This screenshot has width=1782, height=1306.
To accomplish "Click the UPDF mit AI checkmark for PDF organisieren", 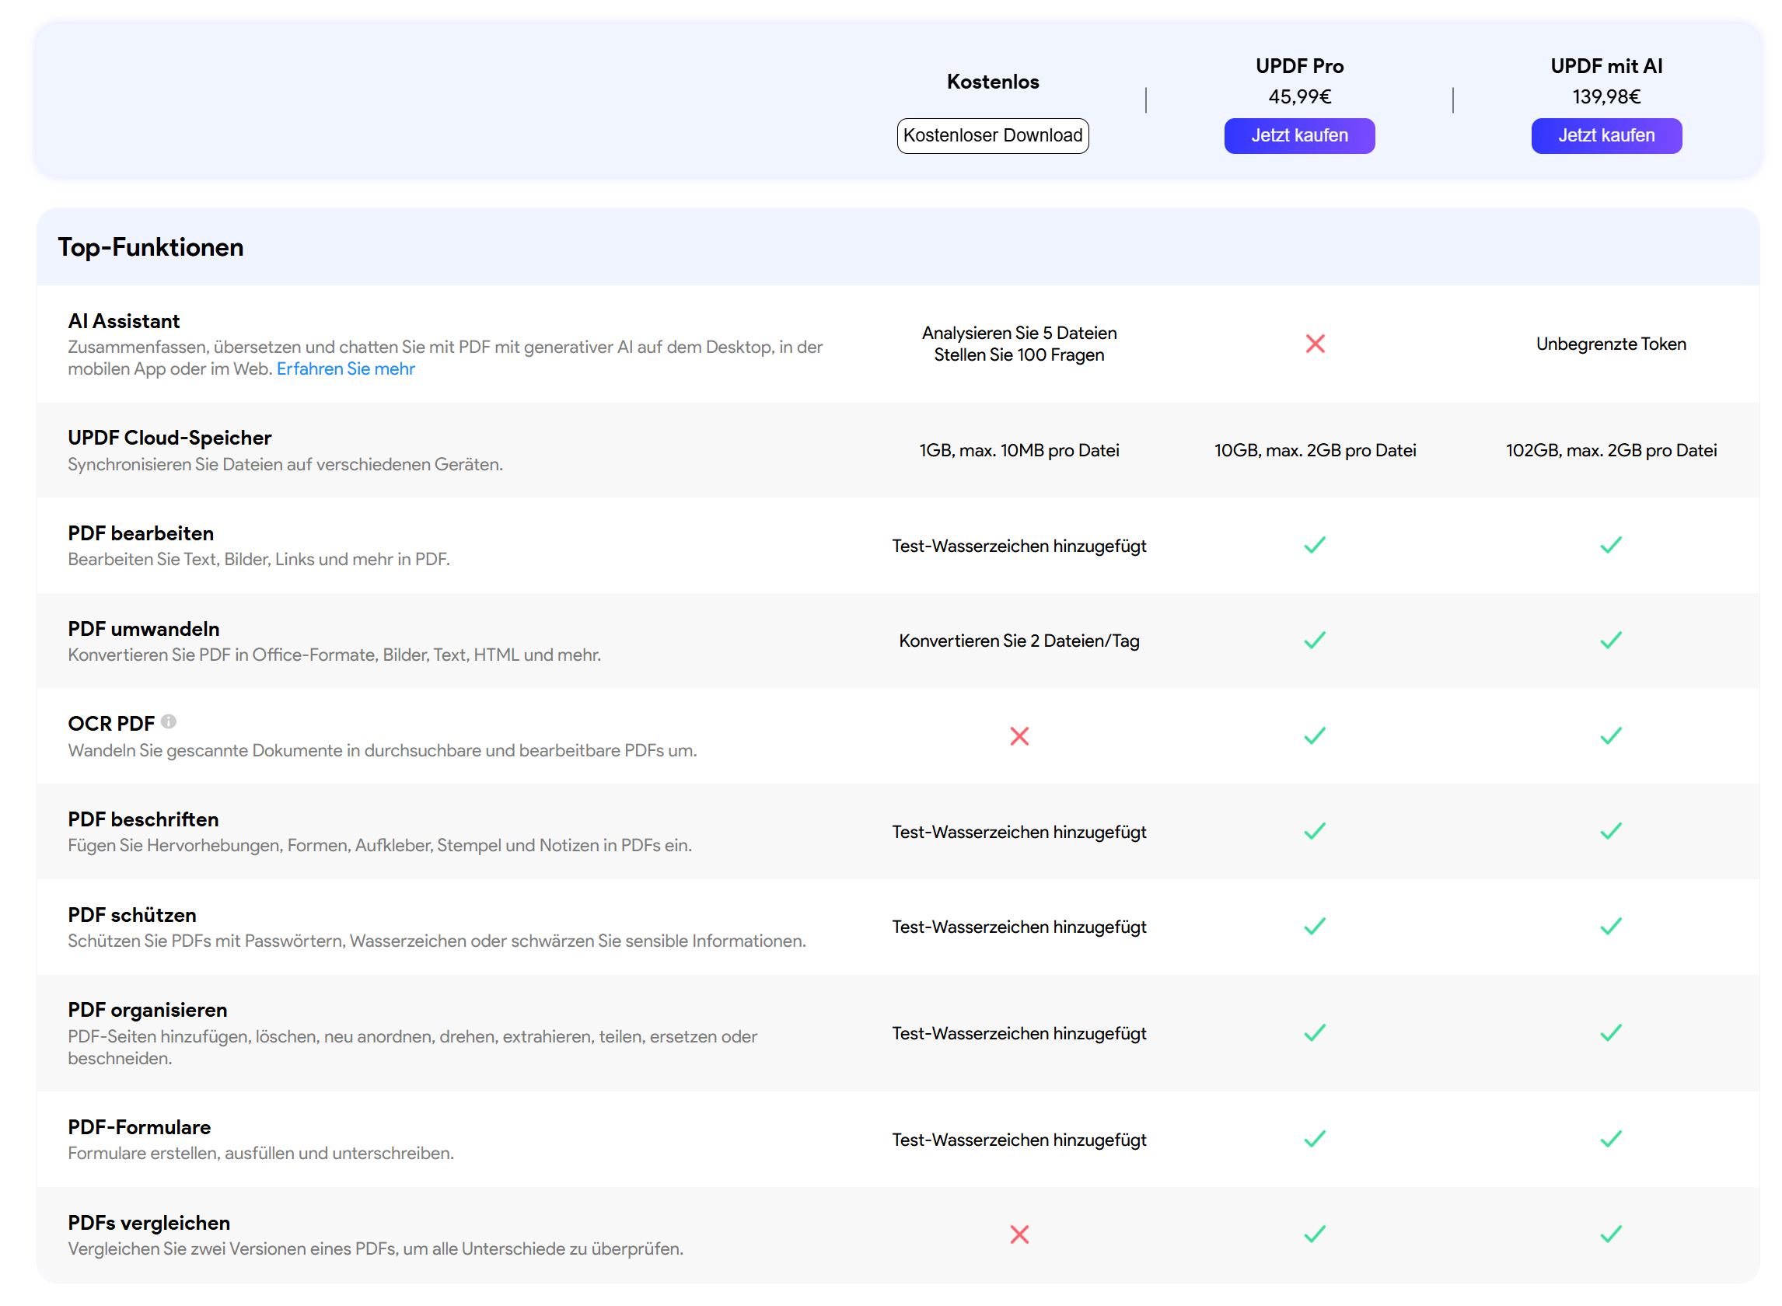I will [x=1610, y=1032].
